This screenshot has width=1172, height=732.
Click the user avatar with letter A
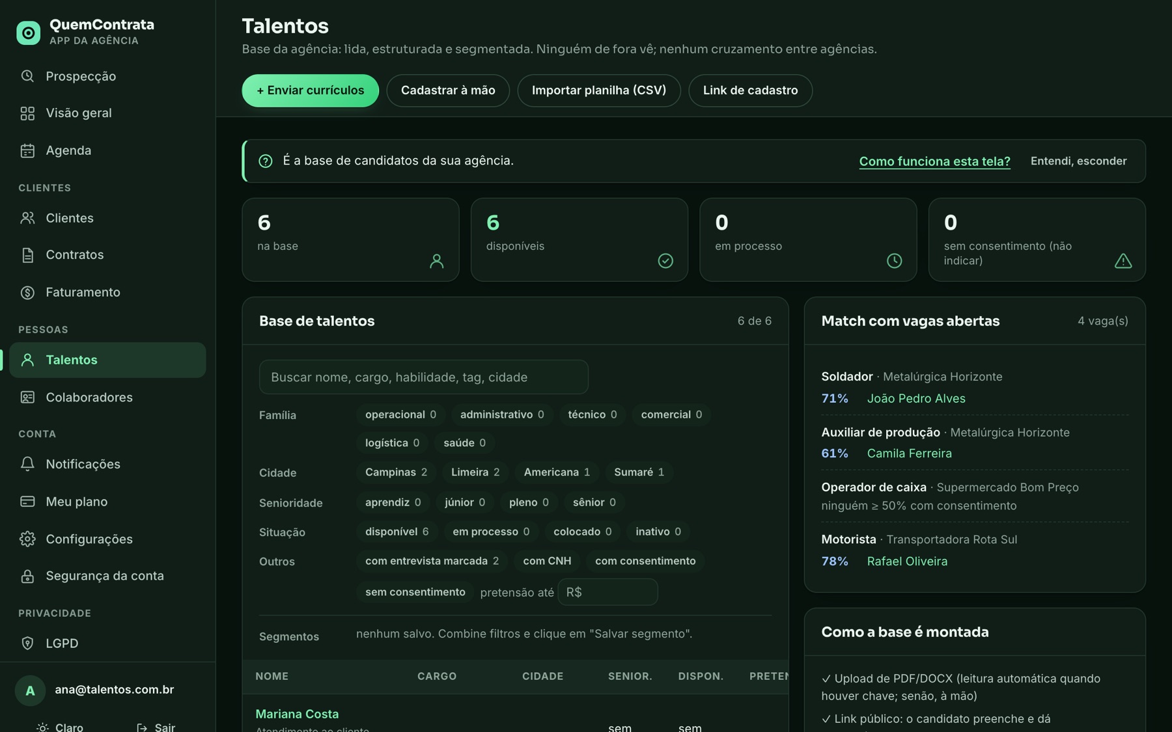30,690
